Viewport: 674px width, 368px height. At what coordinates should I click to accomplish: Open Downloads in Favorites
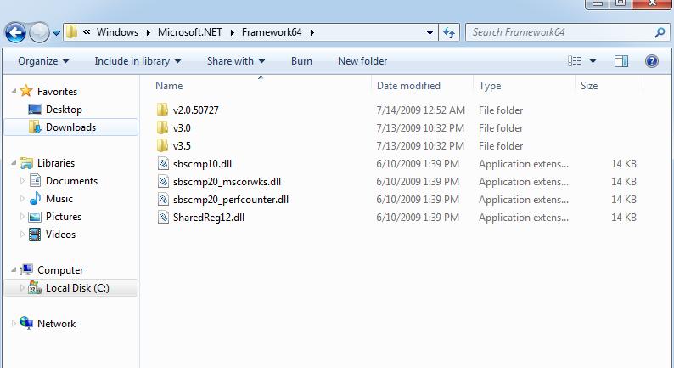pos(71,127)
